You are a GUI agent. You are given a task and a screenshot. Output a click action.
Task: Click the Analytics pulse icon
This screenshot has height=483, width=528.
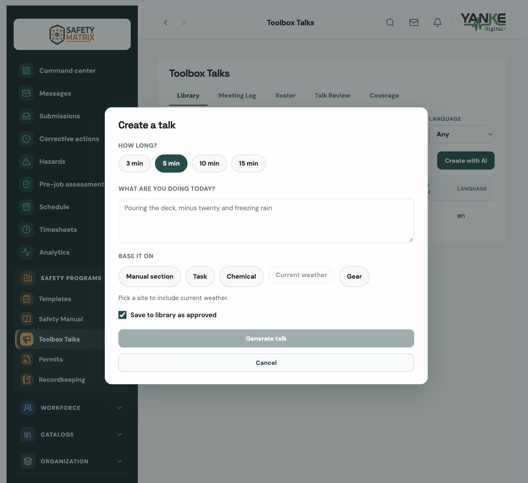click(x=26, y=252)
